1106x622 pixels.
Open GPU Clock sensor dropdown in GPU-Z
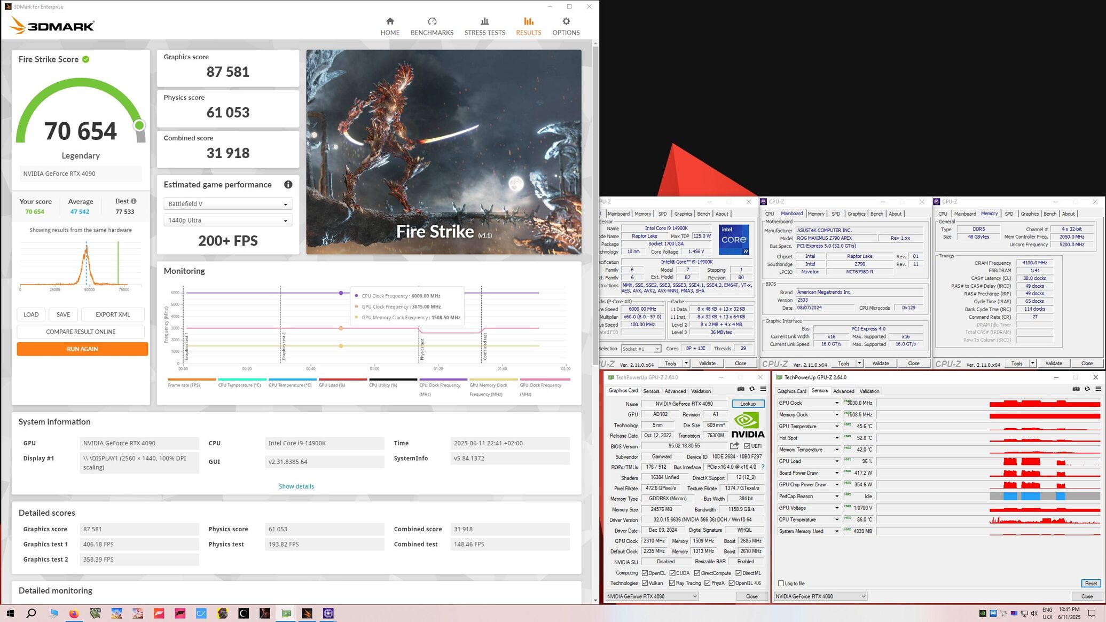click(x=836, y=403)
